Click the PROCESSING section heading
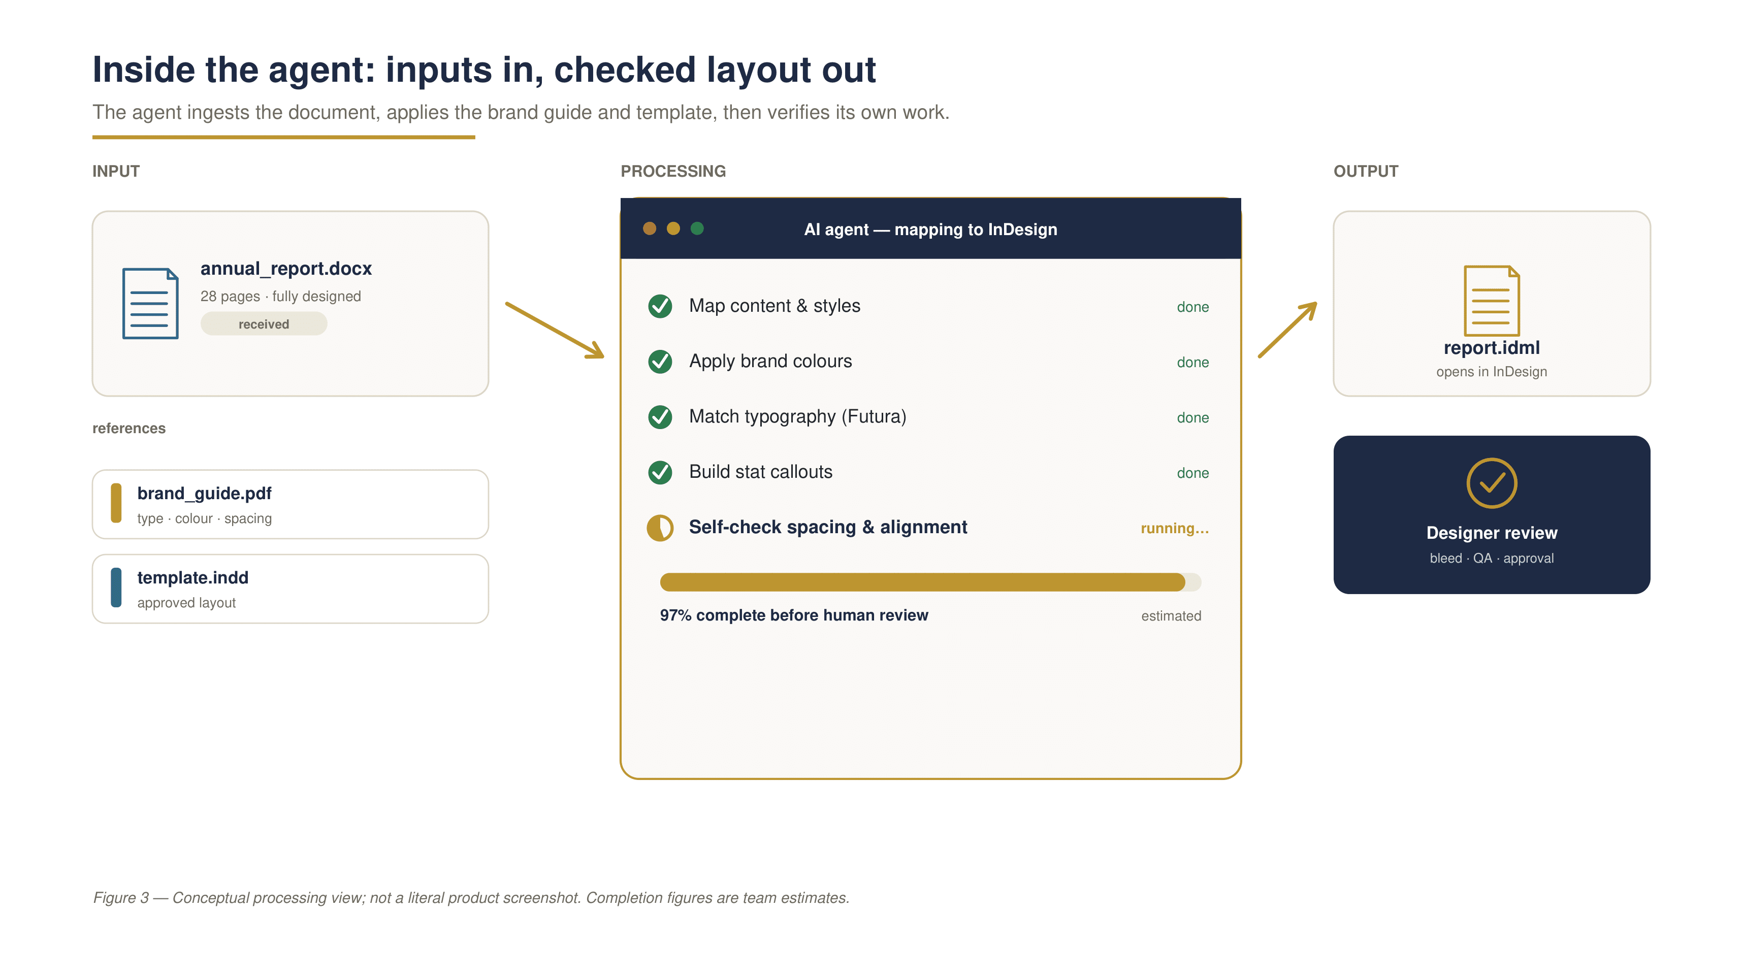This screenshot has width=1743, height=977. click(673, 172)
